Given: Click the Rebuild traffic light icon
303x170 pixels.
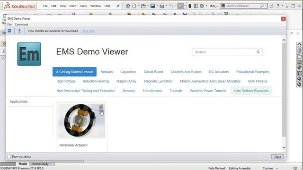Looking at the screenshot, I should point(190,6).
